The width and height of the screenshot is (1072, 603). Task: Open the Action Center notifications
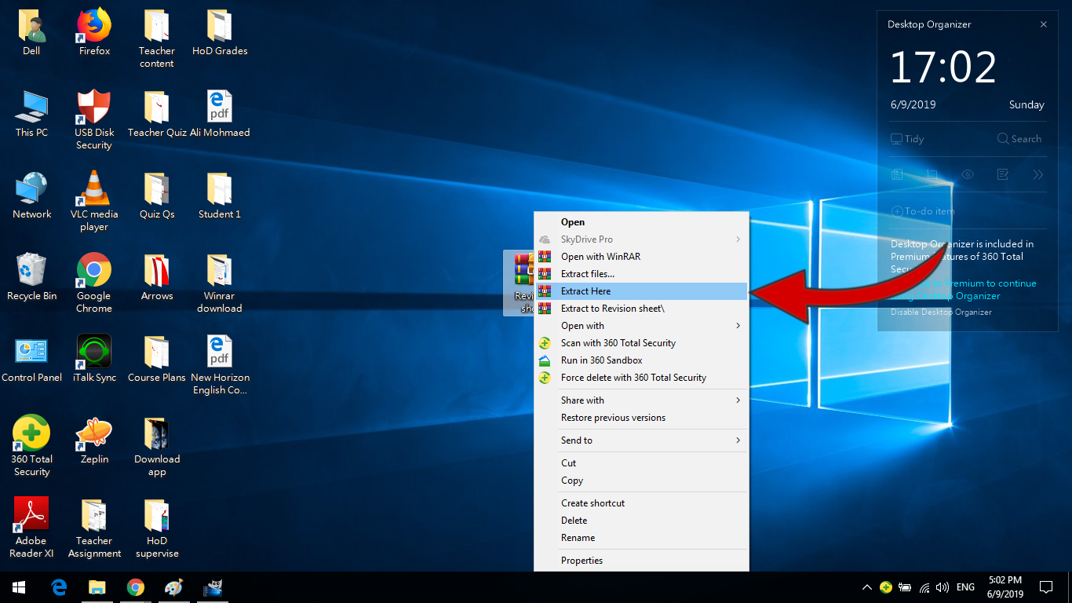pyautogui.click(x=1046, y=587)
